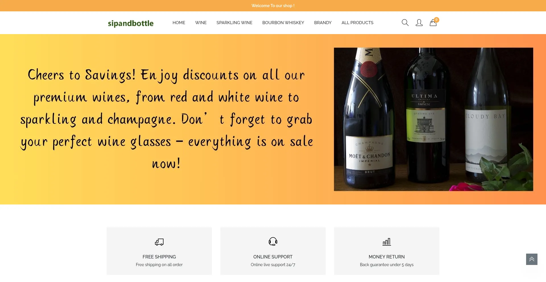The image size is (546, 282).
Task: Go to the HOME menu item
Action: [x=179, y=23]
